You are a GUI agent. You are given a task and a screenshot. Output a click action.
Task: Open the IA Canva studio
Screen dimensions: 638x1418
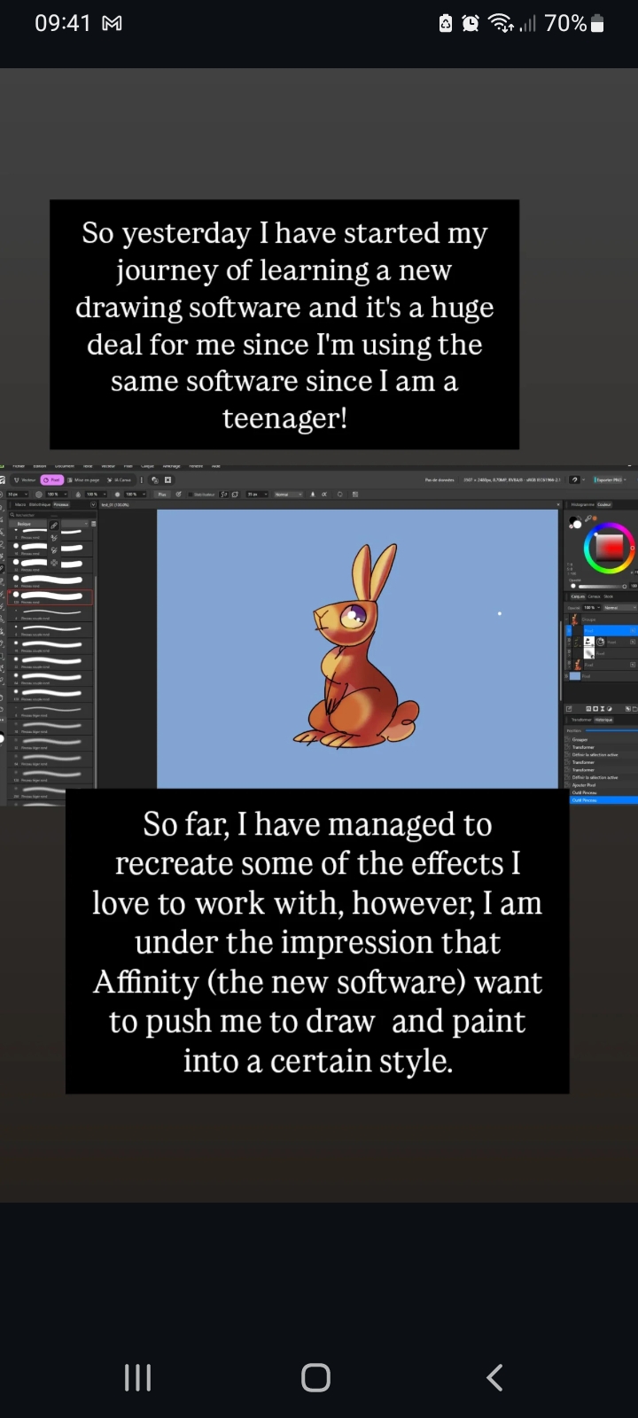[120, 479]
